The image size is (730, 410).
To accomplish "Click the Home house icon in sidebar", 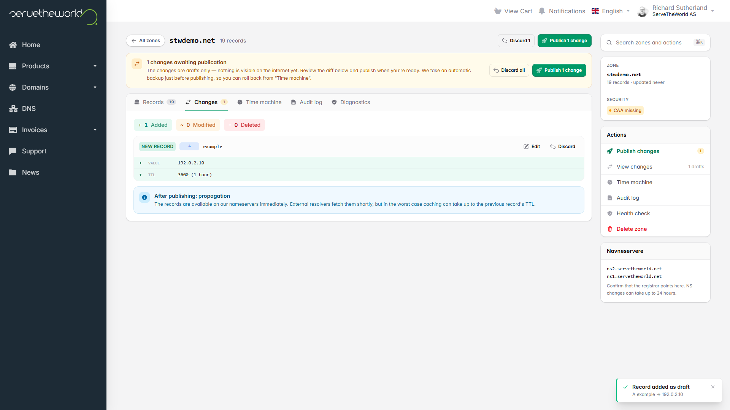I will click(13, 45).
